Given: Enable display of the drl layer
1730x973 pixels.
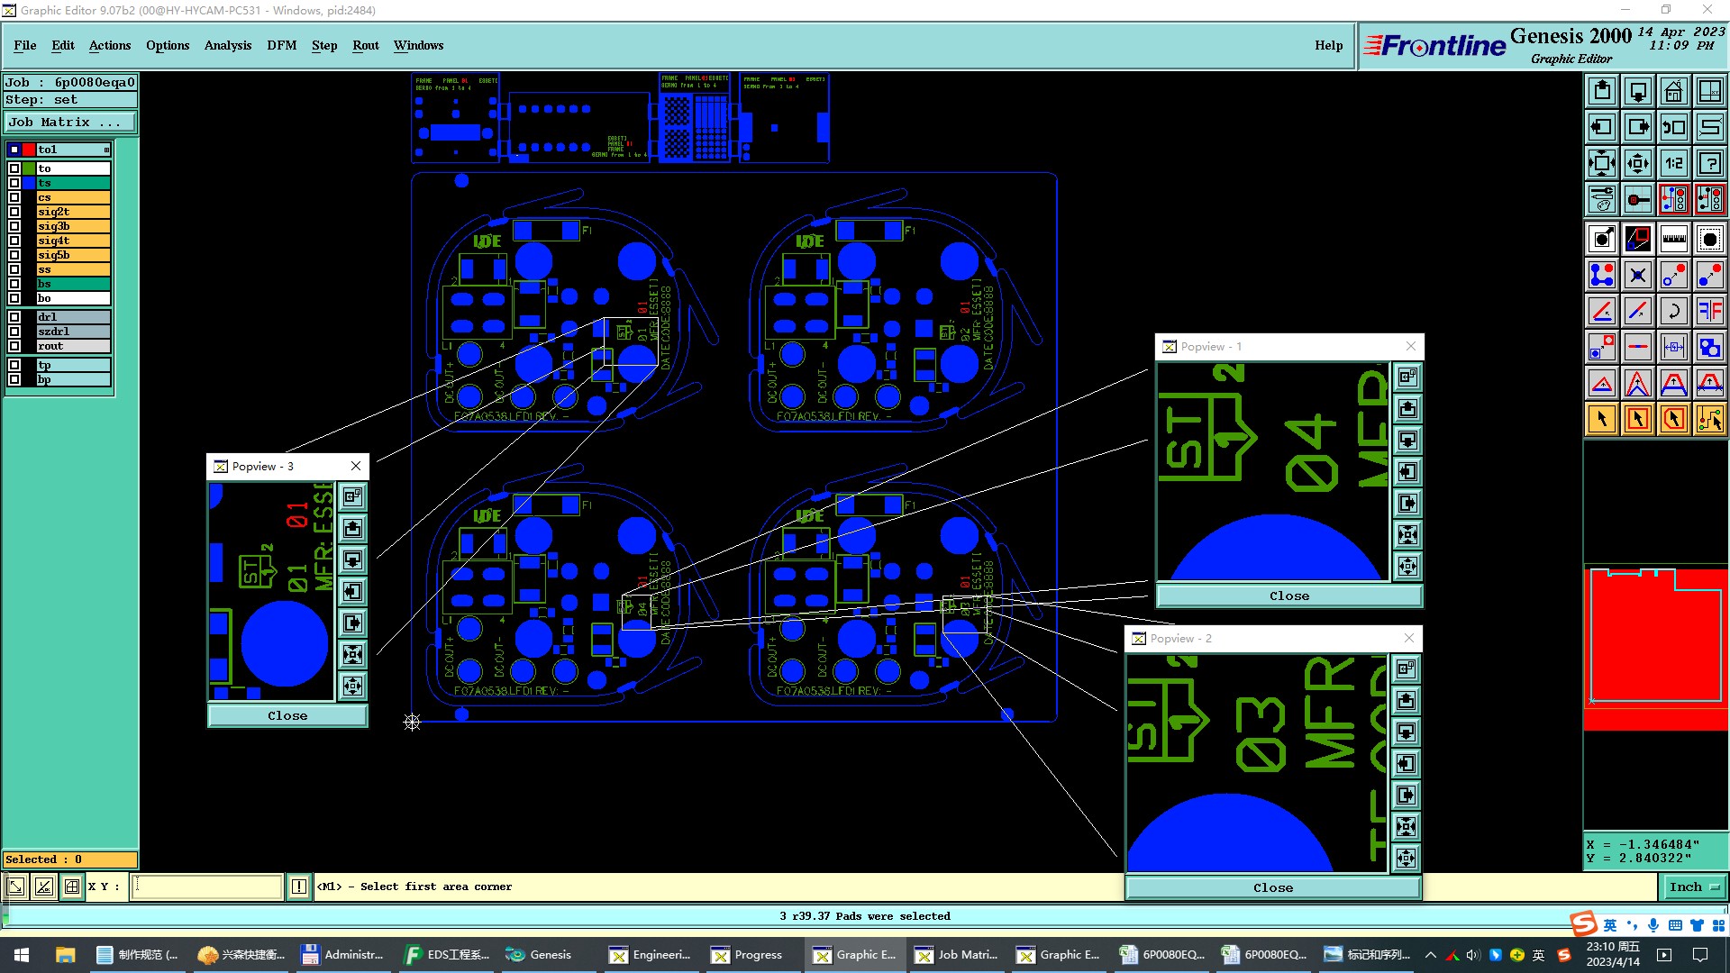Looking at the screenshot, I should click(14, 317).
